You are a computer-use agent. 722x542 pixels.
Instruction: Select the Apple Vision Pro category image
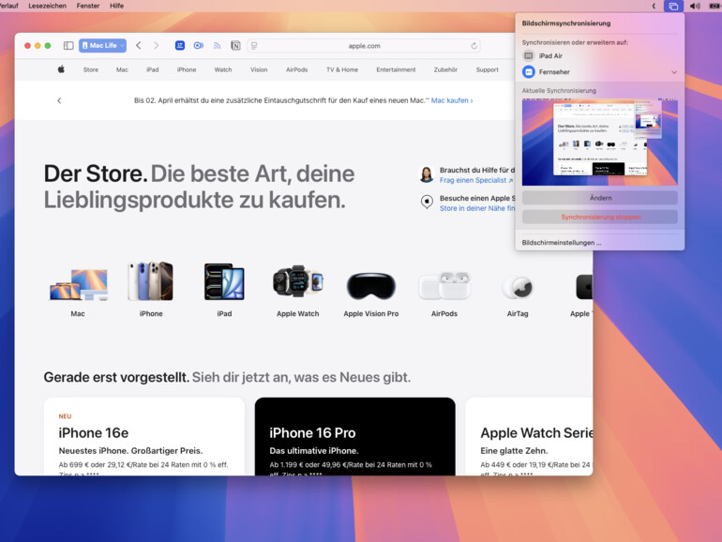(371, 286)
